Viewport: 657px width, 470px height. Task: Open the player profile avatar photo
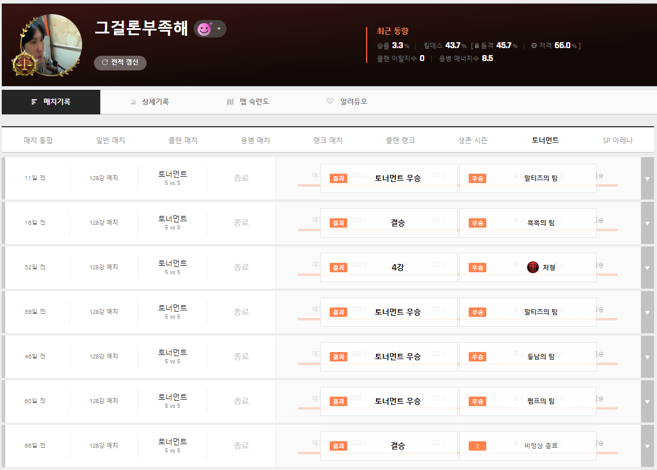point(51,42)
